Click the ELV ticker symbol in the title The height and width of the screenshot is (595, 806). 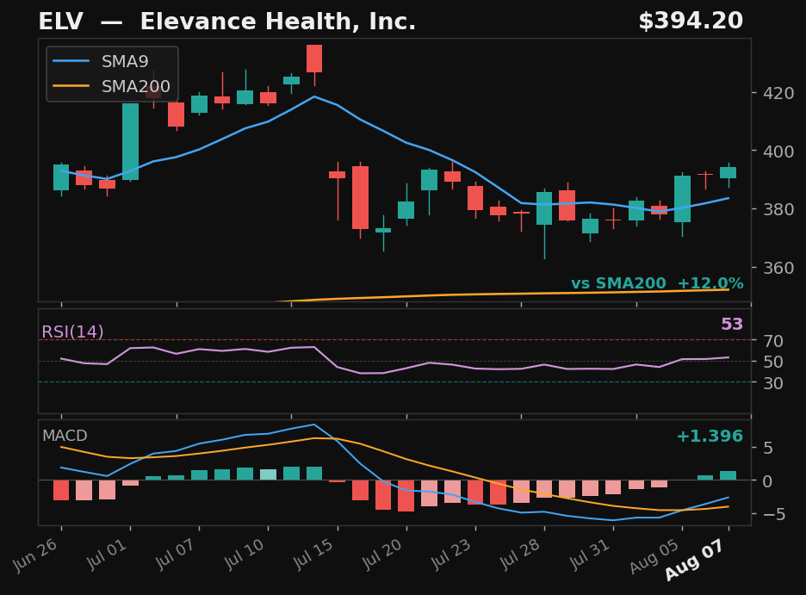tap(60, 22)
